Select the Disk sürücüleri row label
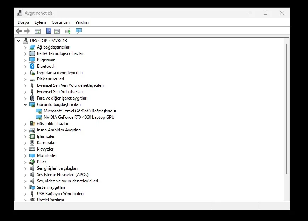 [51, 79]
